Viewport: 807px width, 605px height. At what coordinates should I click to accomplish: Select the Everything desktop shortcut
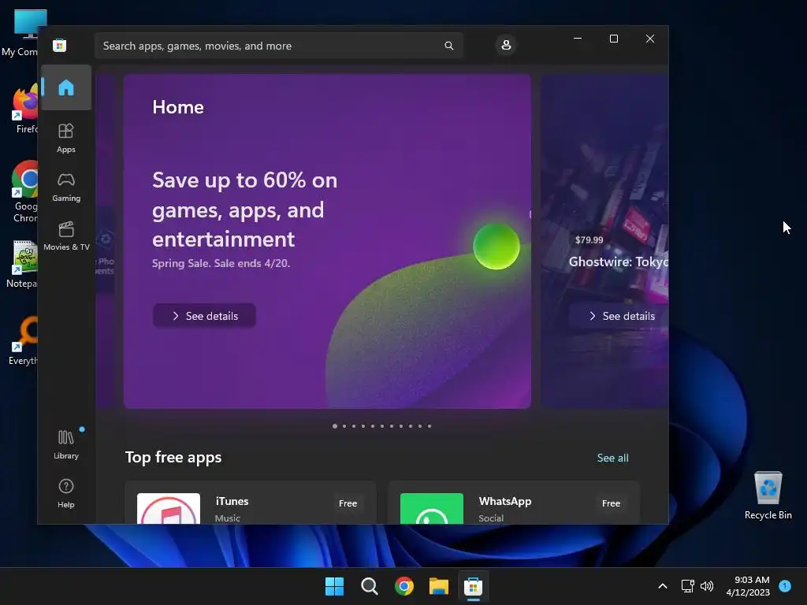pyautogui.click(x=24, y=342)
